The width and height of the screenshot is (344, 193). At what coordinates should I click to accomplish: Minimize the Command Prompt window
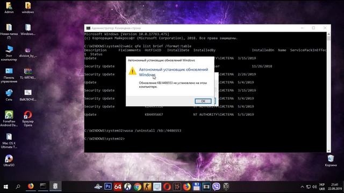302,28
